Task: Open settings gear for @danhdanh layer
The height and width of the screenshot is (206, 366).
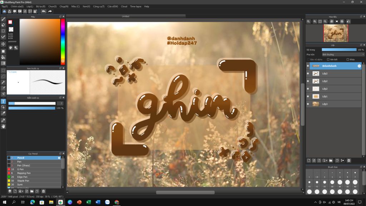Action: click(x=359, y=66)
